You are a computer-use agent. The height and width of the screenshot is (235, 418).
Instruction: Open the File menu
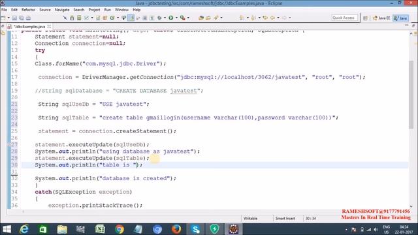pyautogui.click(x=5, y=10)
